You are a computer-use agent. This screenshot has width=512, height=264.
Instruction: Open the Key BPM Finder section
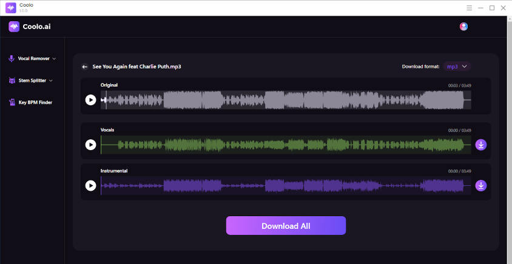31,102
